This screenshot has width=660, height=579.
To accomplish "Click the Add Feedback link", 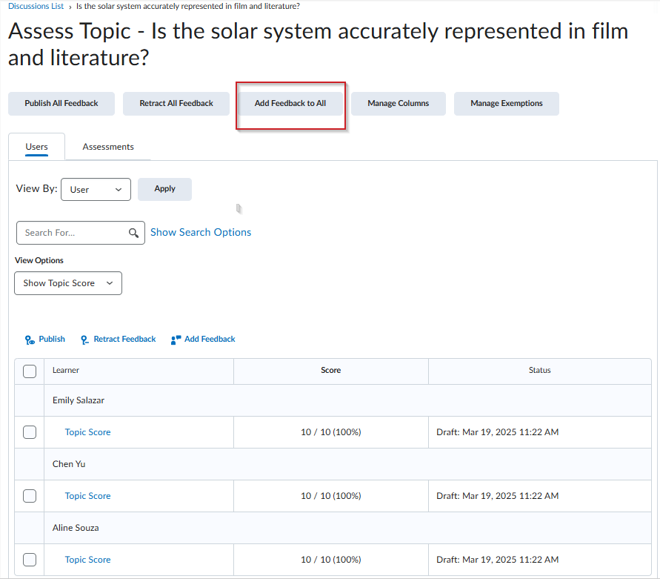I will click(210, 340).
